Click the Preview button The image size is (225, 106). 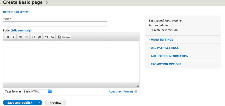pyautogui.click(x=55, y=103)
